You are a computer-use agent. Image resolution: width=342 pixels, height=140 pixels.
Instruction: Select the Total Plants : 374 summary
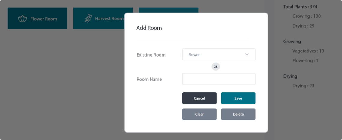click(x=300, y=7)
